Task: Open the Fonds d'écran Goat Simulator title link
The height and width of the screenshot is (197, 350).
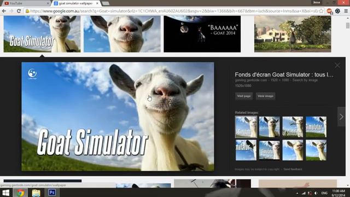Action: [x=284, y=74]
